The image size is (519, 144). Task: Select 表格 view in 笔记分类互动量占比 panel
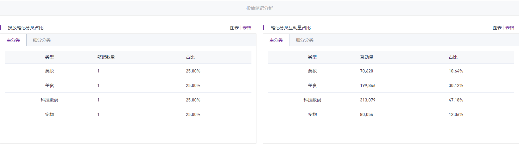click(510, 28)
